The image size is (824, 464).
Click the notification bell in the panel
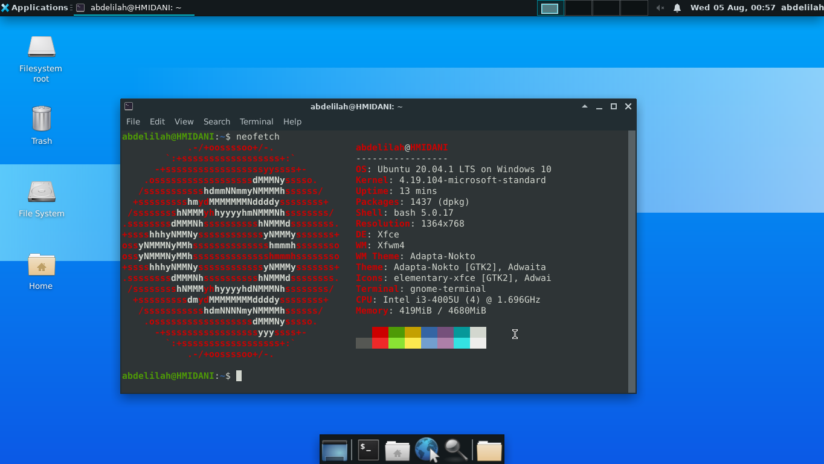677,8
